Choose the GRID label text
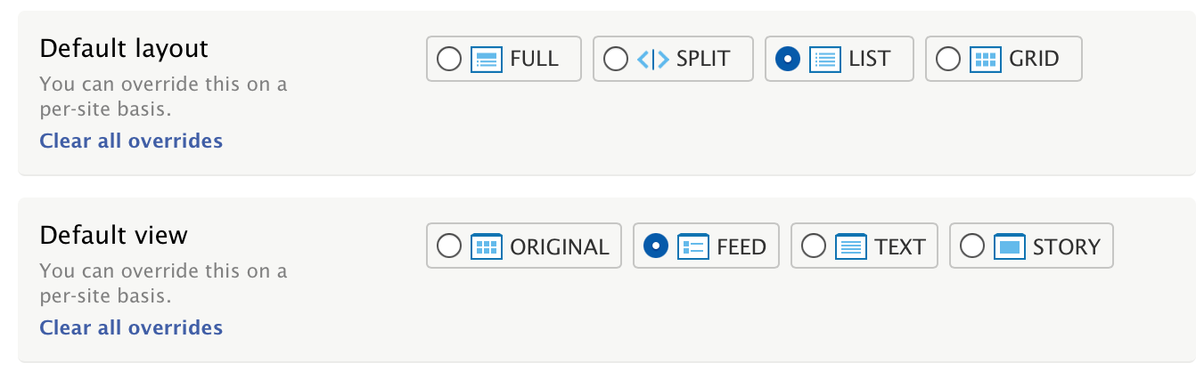 (1035, 60)
